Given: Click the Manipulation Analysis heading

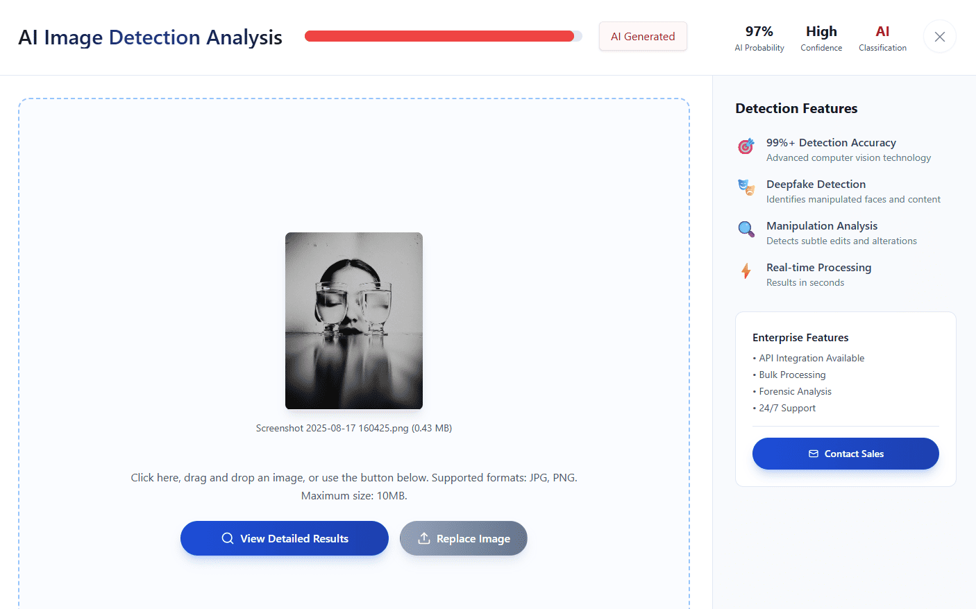Looking at the screenshot, I should [x=822, y=225].
